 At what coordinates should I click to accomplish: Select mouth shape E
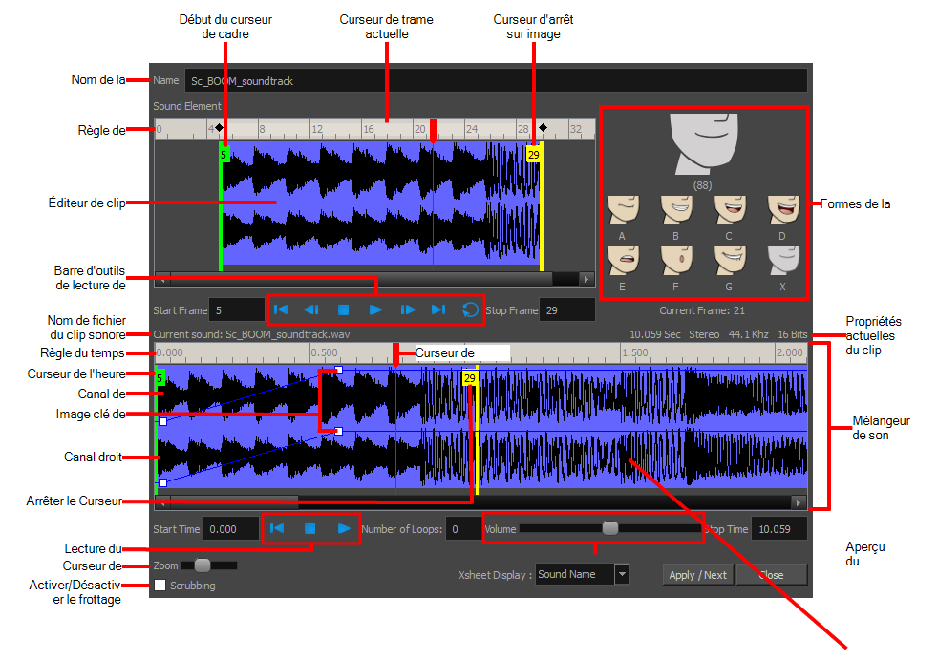(623, 262)
